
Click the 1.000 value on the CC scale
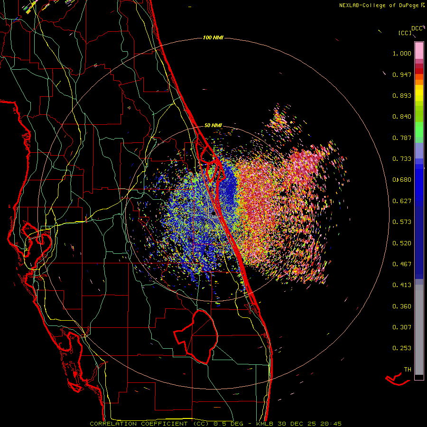click(402, 53)
